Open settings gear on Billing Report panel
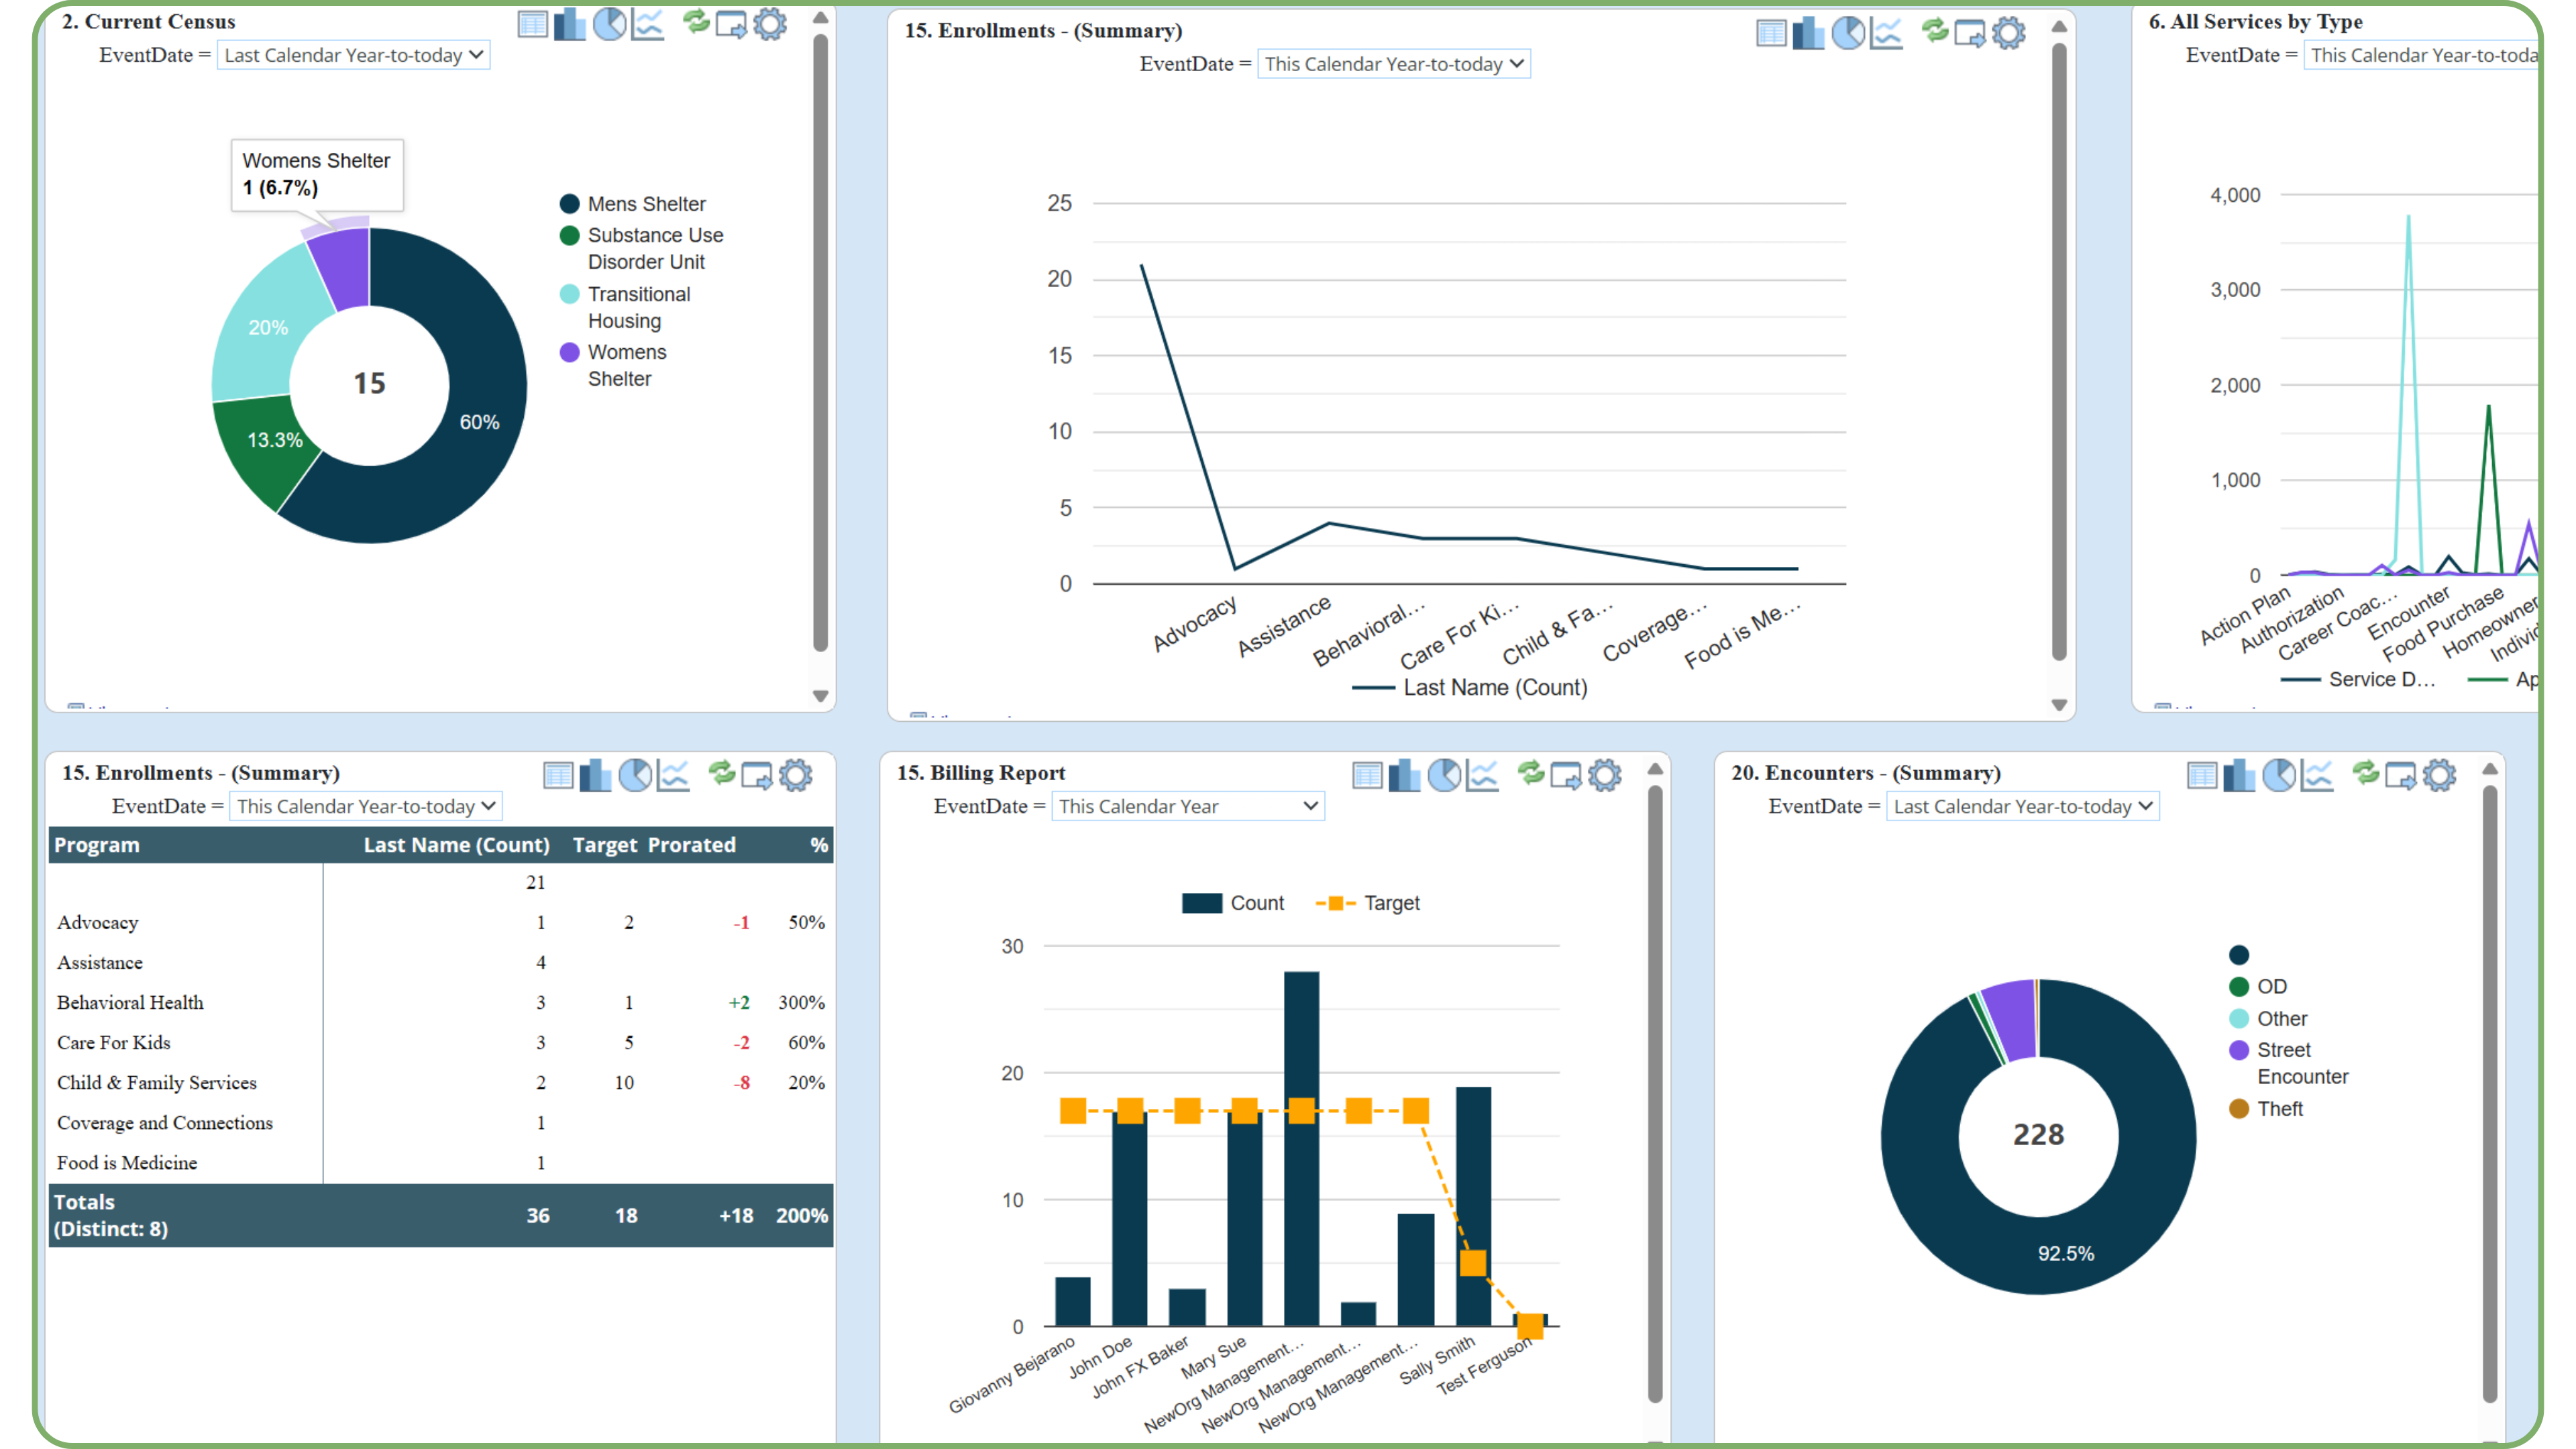 1604,775
